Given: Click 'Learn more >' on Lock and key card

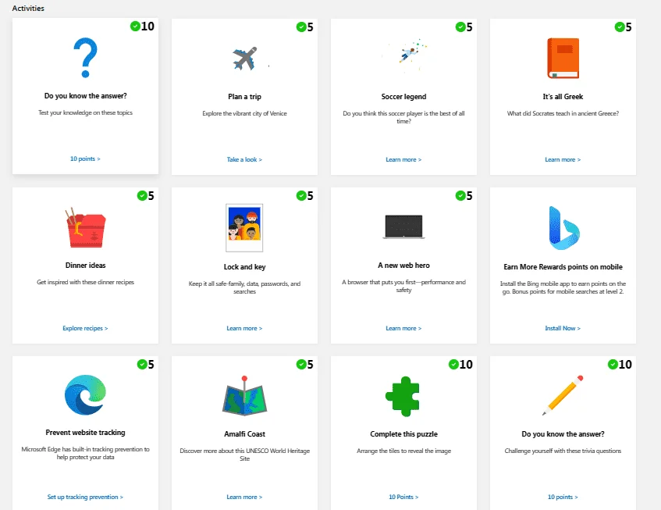Looking at the screenshot, I should (244, 328).
